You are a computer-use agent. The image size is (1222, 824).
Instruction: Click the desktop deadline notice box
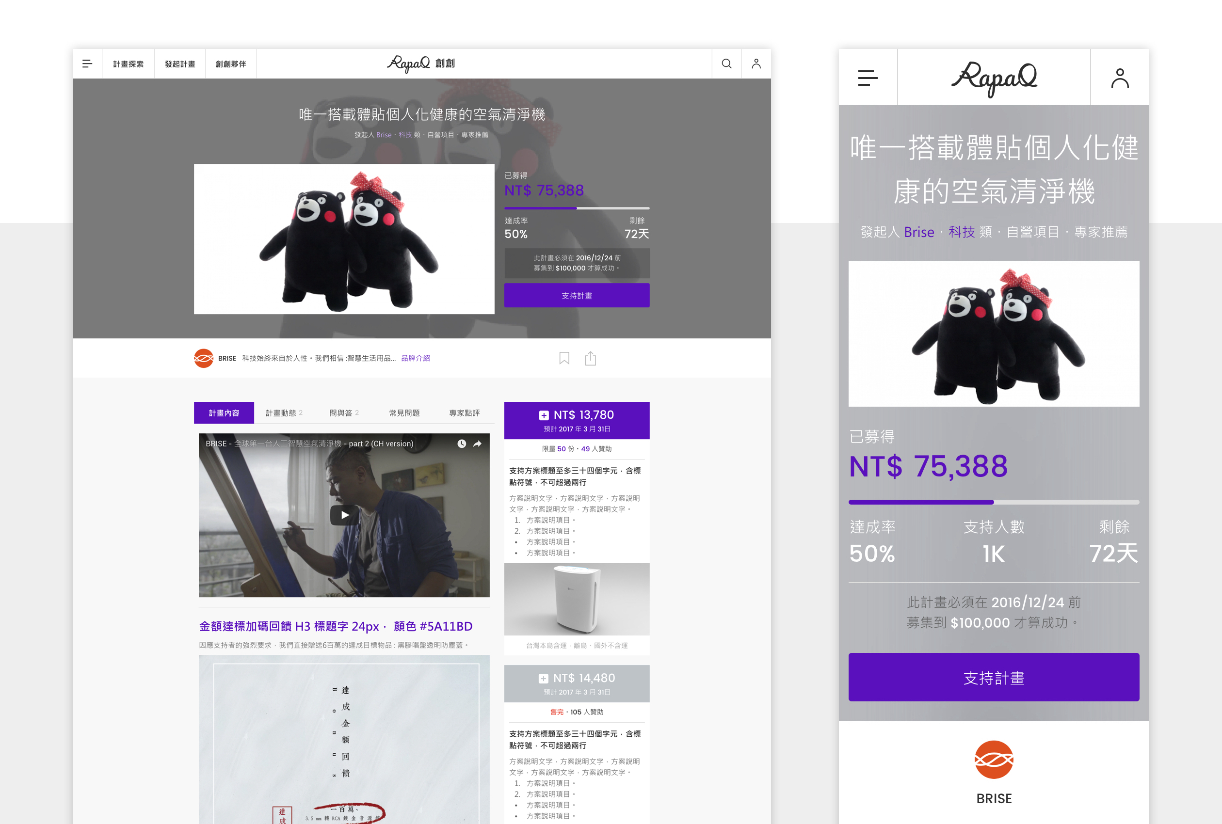pos(577,263)
